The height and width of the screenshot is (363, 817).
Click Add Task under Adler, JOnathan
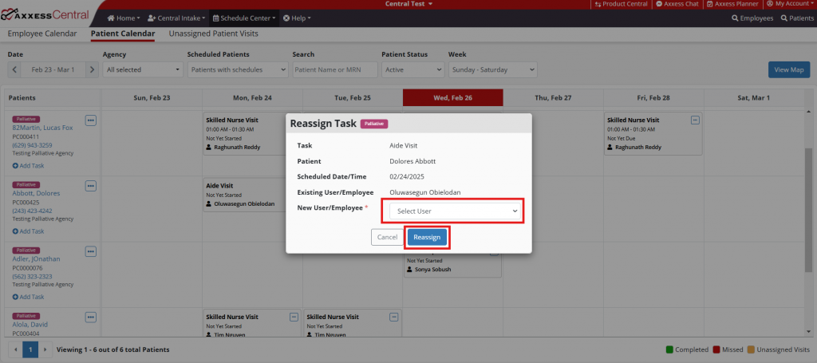pyautogui.click(x=28, y=297)
